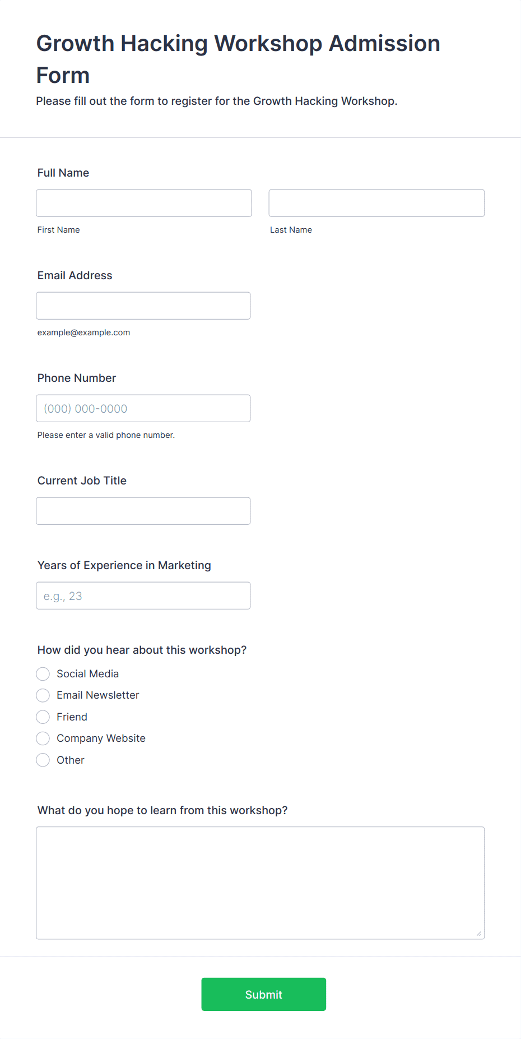The image size is (521, 1039).
Task: Click the Email Address label
Action: (x=75, y=275)
